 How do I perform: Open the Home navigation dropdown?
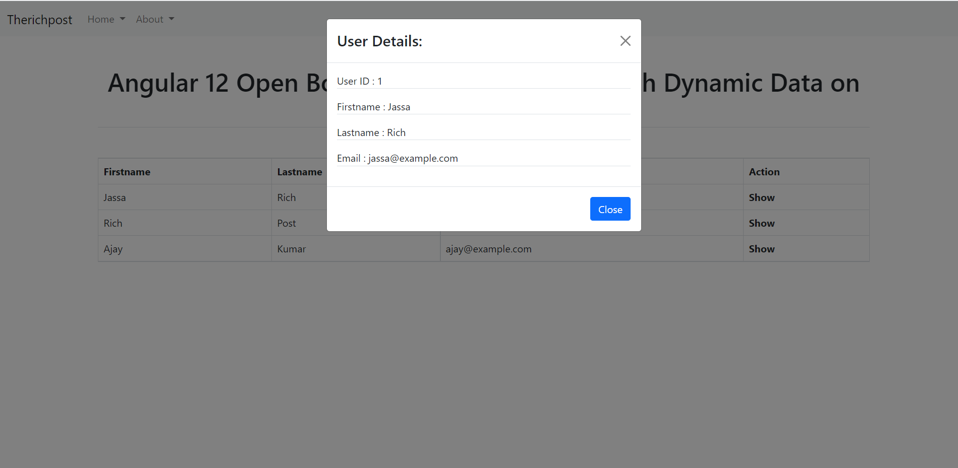101,19
